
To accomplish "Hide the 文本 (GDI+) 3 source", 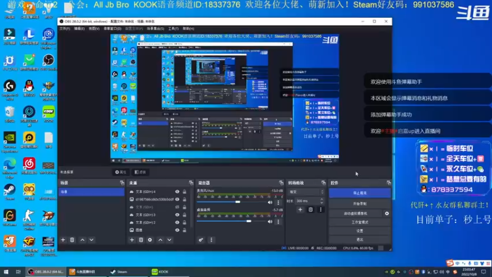I will tap(177, 215).
